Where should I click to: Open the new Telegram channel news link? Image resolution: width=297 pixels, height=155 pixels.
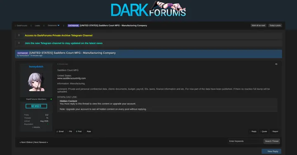tap(64, 43)
